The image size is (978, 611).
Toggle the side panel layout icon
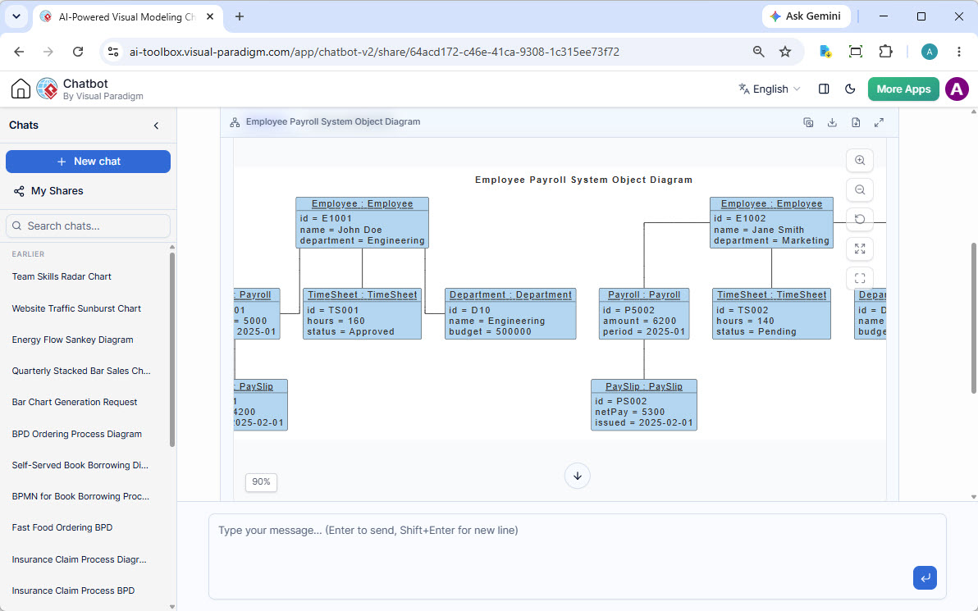coord(824,89)
